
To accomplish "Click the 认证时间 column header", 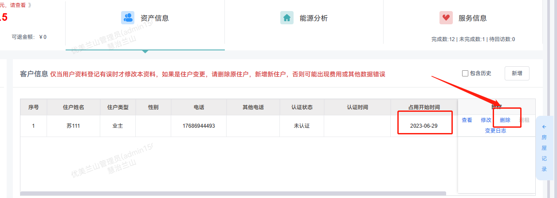I will click(357, 107).
